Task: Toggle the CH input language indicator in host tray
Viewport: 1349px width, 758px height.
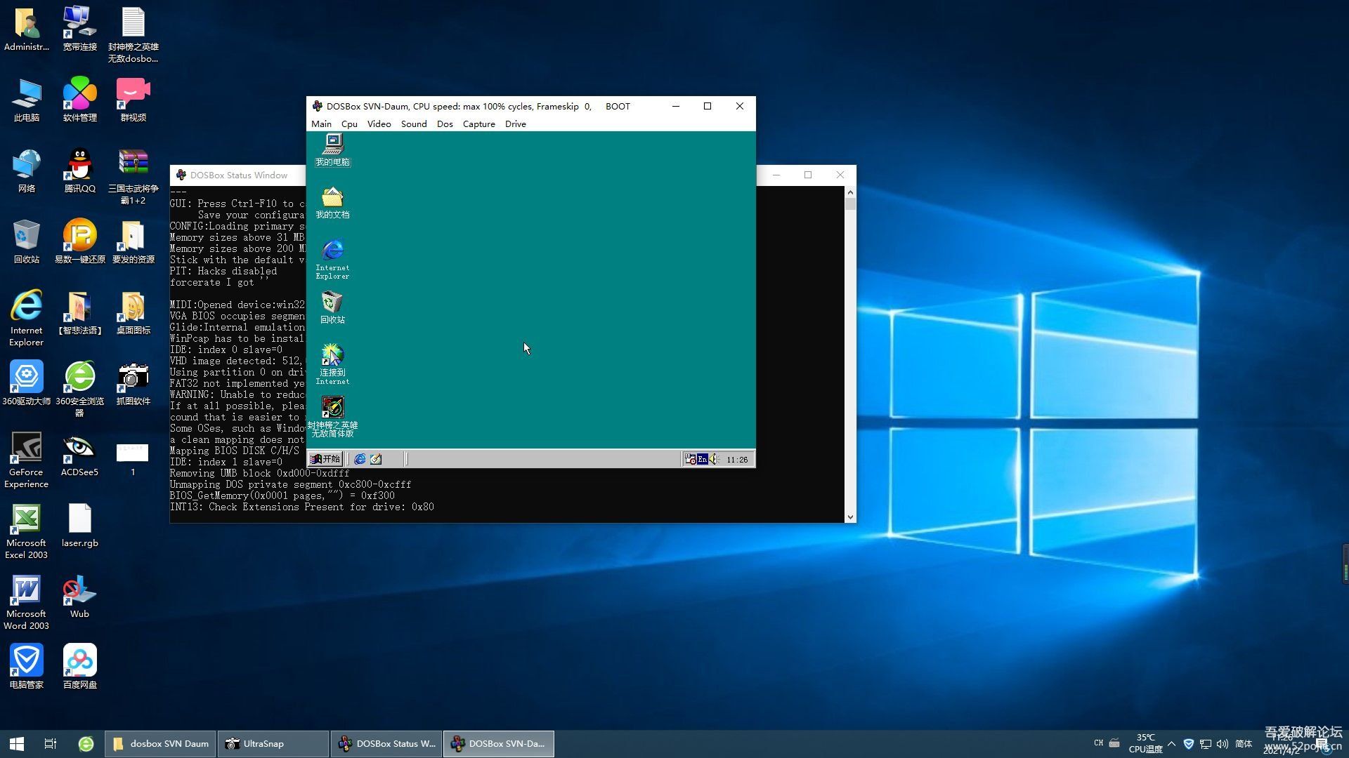Action: click(1098, 743)
